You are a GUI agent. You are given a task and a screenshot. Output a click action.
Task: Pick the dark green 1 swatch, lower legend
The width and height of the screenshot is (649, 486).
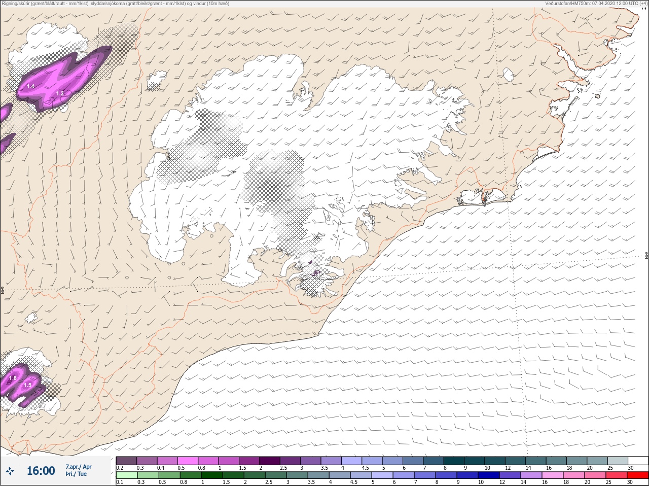pos(211,475)
